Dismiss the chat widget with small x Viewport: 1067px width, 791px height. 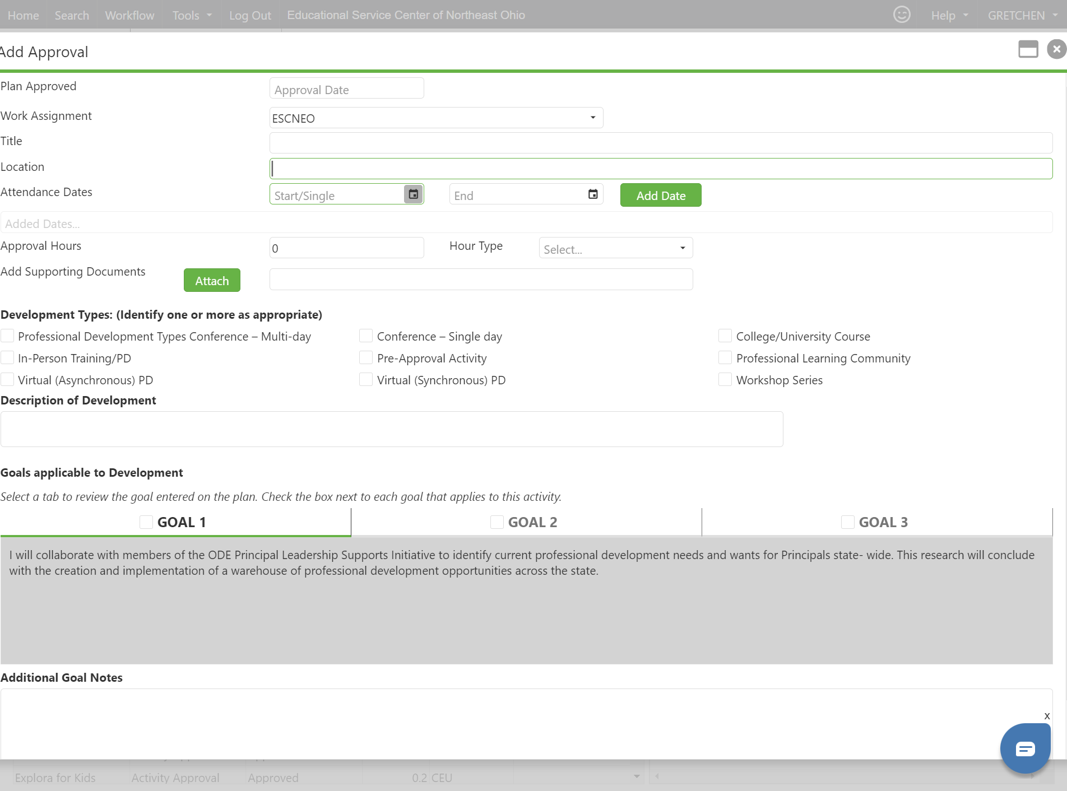pos(1046,715)
